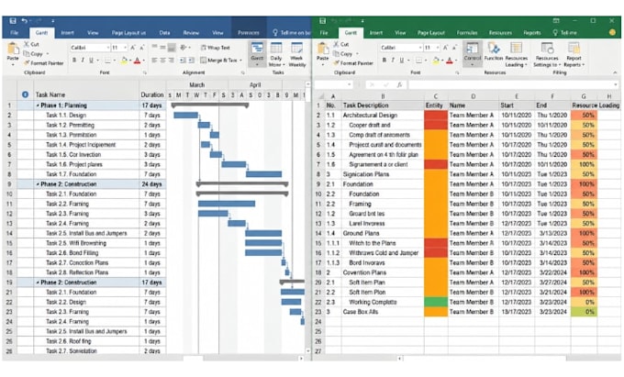This screenshot has height=377, width=624.
Task: Toggle italic in the green Excel window
Action: pyautogui.click(x=393, y=60)
